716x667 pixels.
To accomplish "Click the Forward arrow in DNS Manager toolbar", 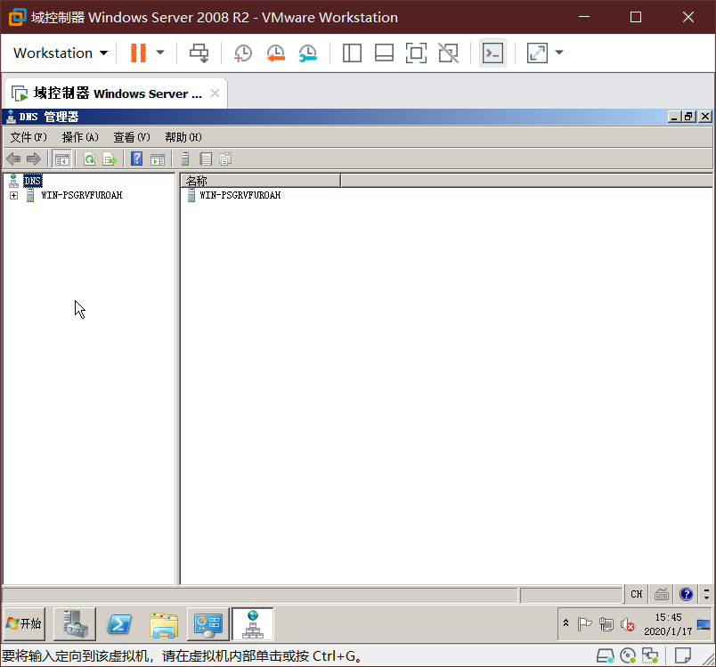I will [34, 159].
